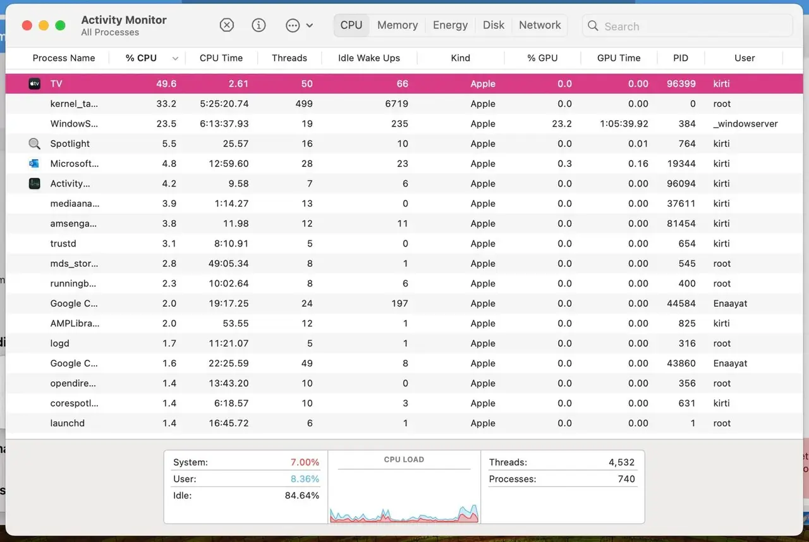Select the amsenga... process row
Screen dimensions: 809x542
[x=404, y=223]
